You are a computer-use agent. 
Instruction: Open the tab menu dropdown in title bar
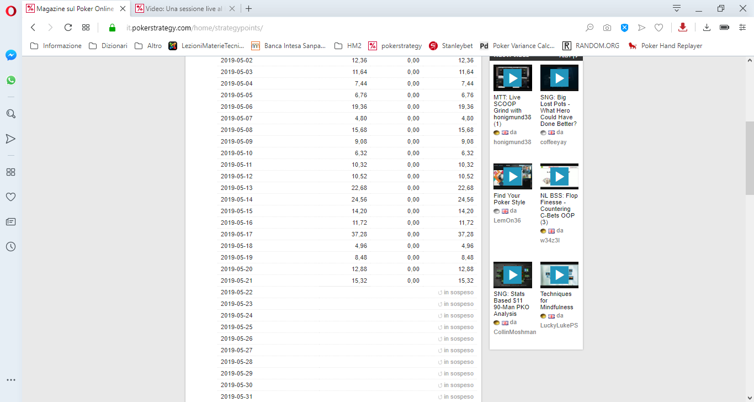point(677,8)
